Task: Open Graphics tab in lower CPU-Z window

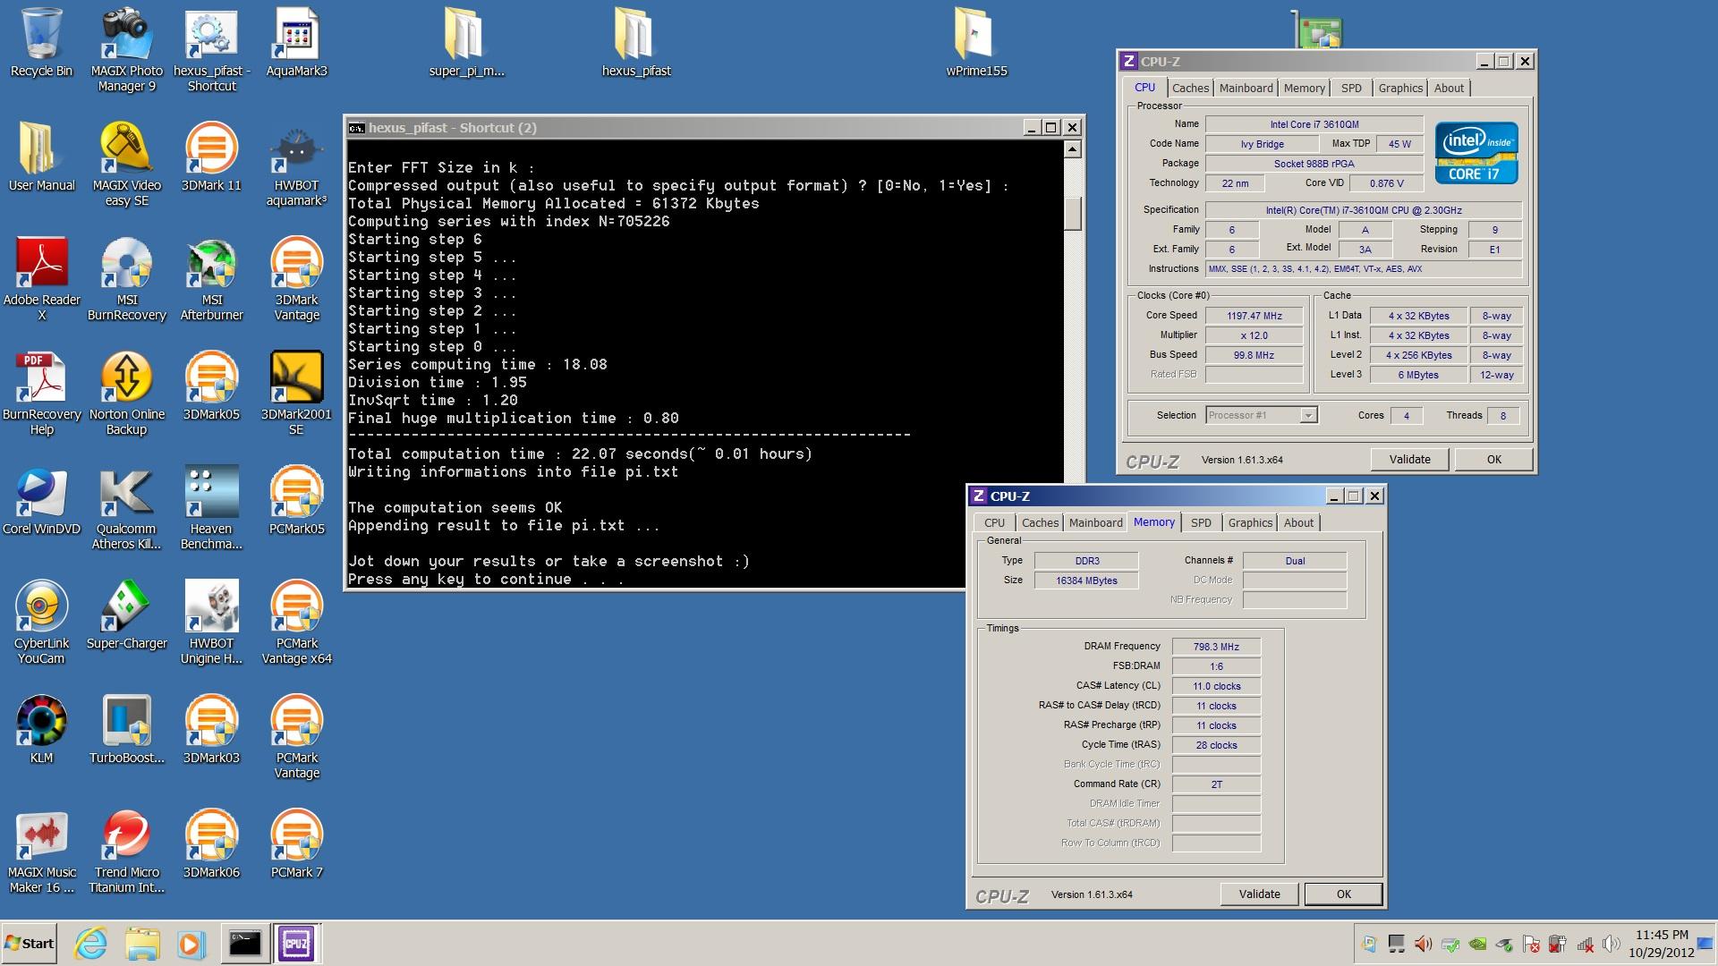Action: tap(1250, 522)
